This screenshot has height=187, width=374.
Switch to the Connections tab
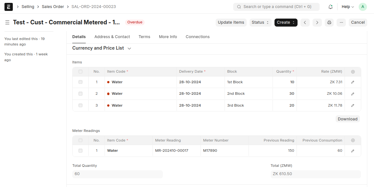tap(197, 37)
